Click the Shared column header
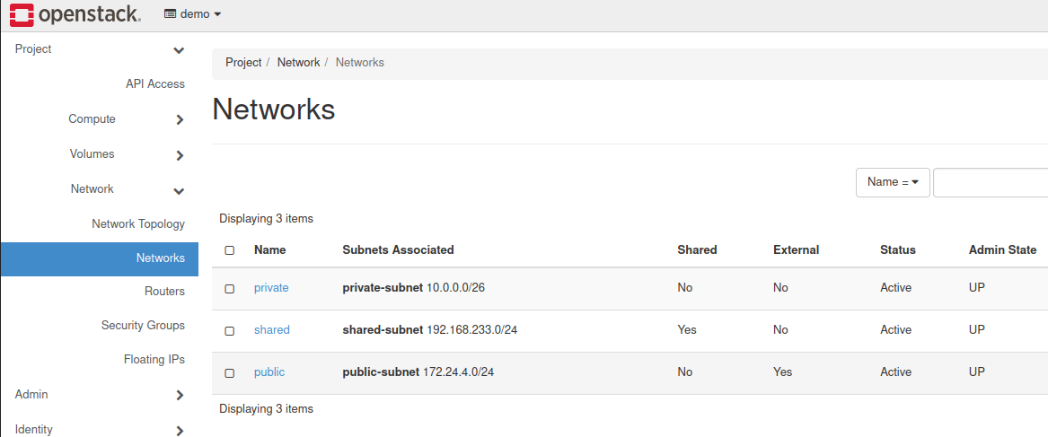The image size is (1048, 437). (x=697, y=249)
